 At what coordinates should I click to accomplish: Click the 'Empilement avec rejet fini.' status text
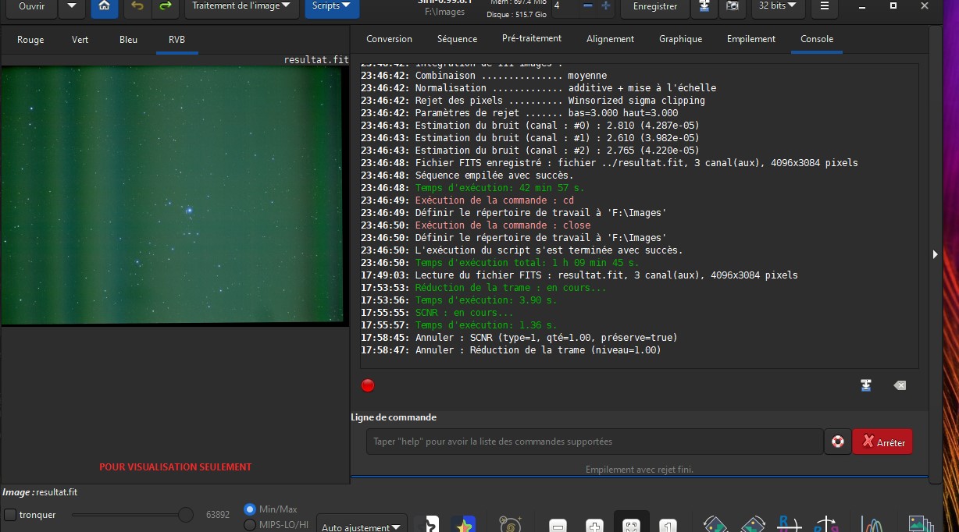coord(639,470)
